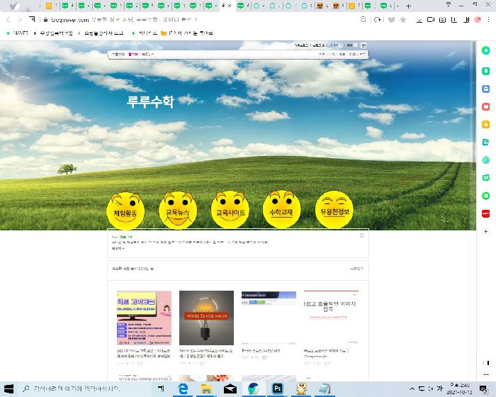This screenshot has height=397, width=496.
Task: Expand the list view option in post header
Action: click(x=356, y=269)
